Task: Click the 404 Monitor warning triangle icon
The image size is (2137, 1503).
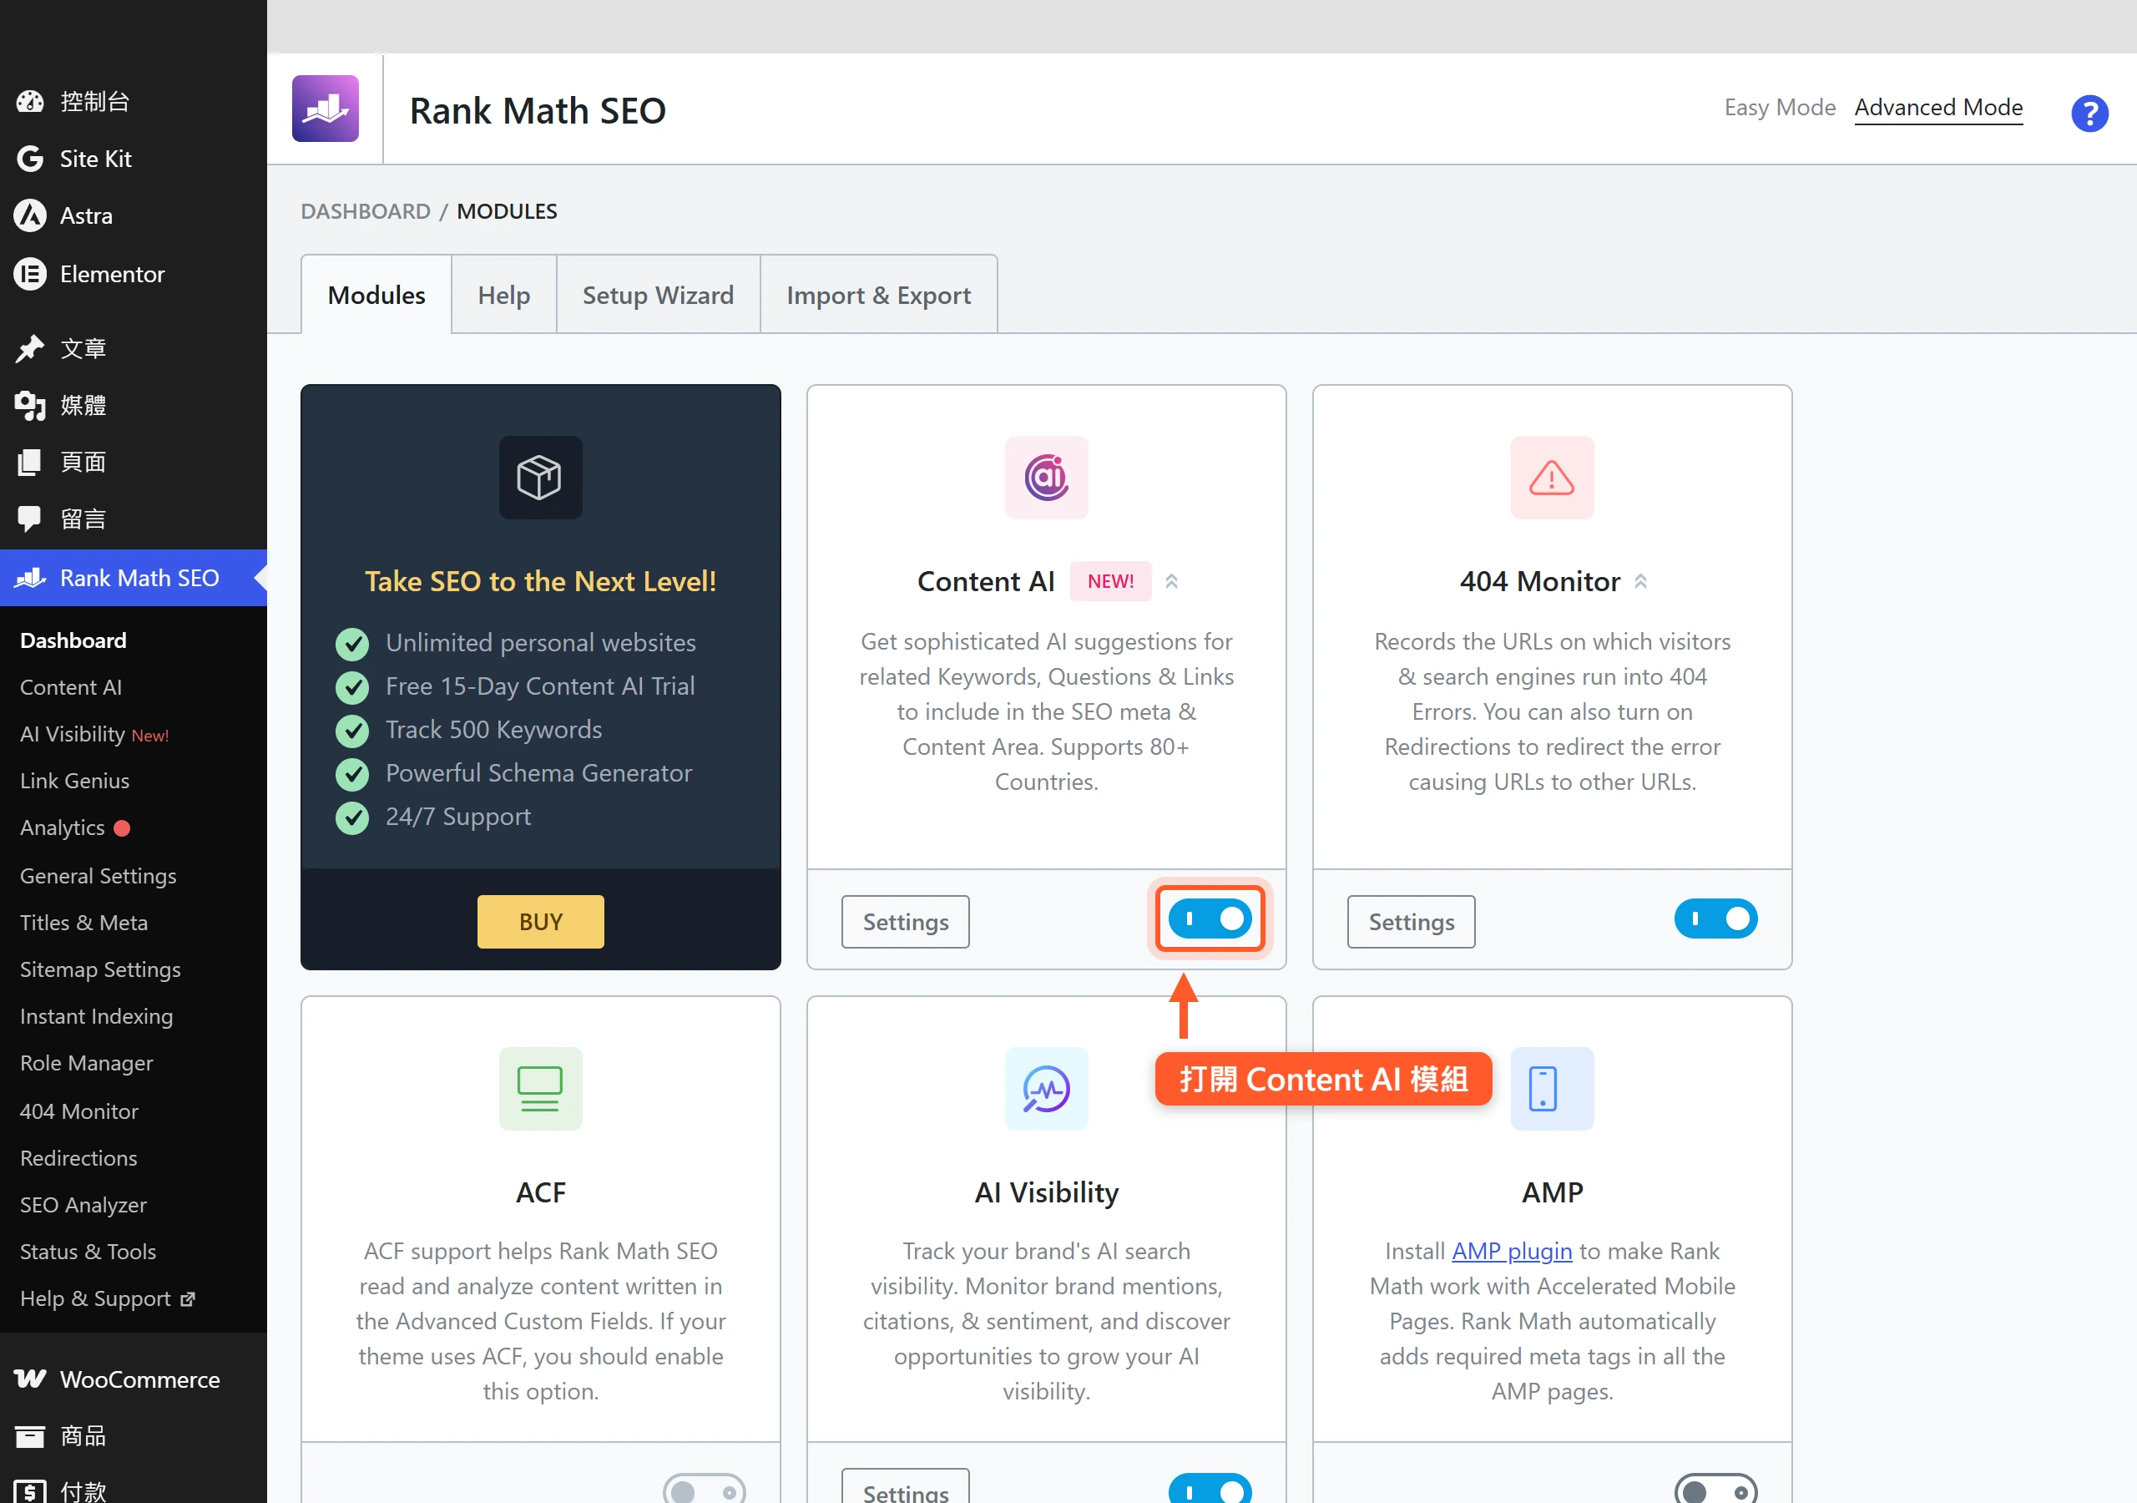Action: [1552, 478]
